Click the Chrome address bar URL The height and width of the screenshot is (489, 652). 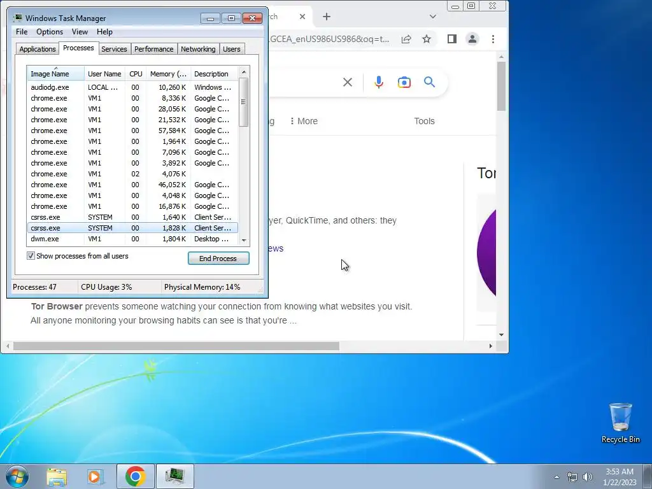pos(330,39)
